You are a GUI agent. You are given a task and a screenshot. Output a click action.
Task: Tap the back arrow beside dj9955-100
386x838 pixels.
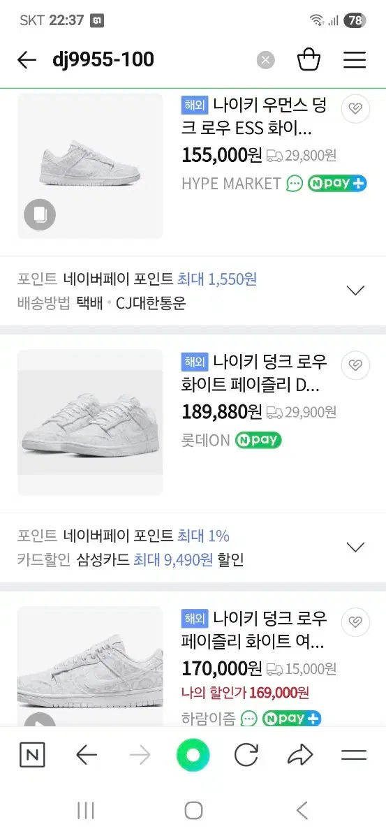point(27,60)
